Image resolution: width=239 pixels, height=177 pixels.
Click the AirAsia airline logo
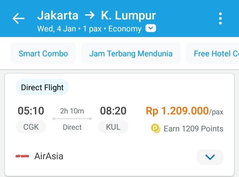[22, 156]
